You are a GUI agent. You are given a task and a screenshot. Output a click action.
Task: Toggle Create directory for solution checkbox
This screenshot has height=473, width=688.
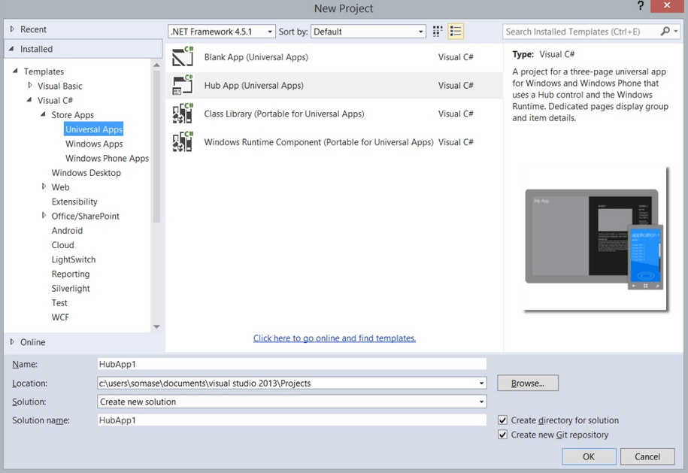(503, 420)
